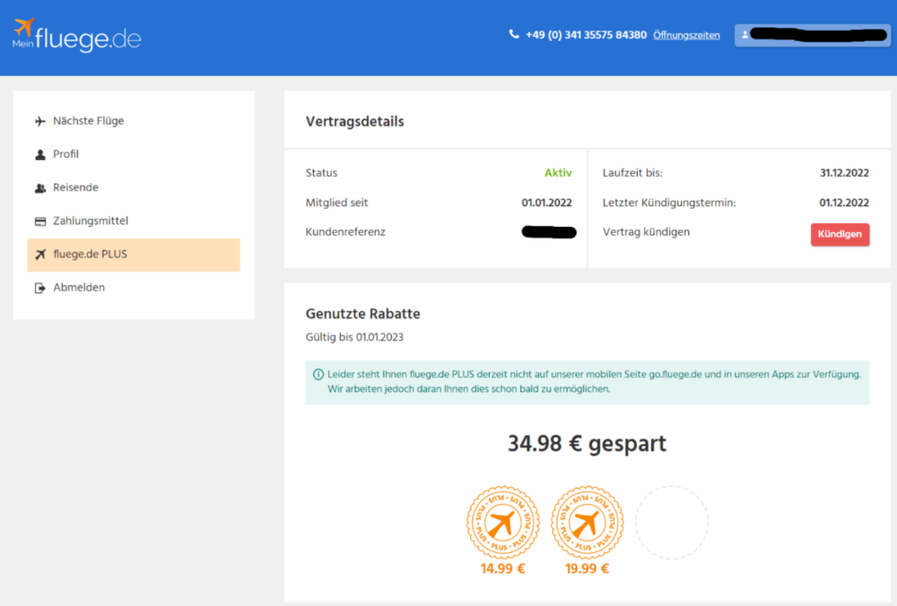Open the user account button in header

click(813, 35)
